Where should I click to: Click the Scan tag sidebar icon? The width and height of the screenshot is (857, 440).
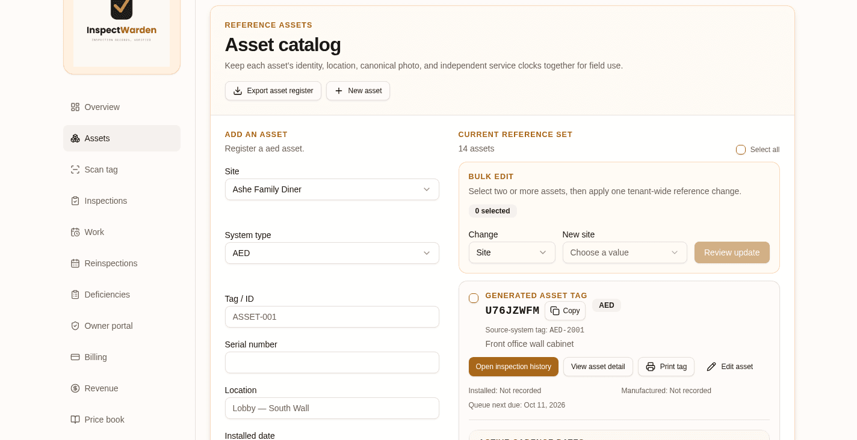tap(75, 170)
